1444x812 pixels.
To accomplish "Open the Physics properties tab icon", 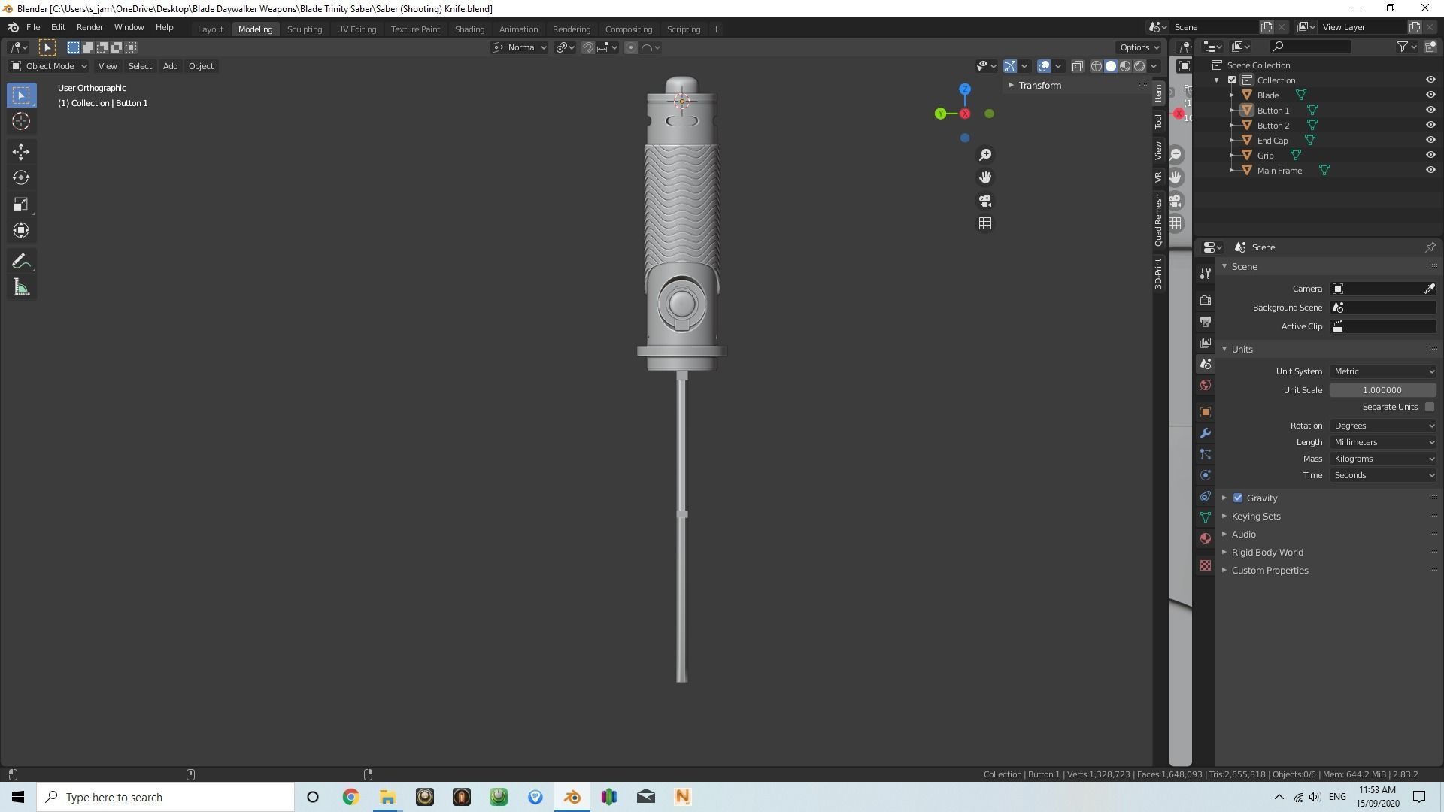I will [x=1206, y=475].
